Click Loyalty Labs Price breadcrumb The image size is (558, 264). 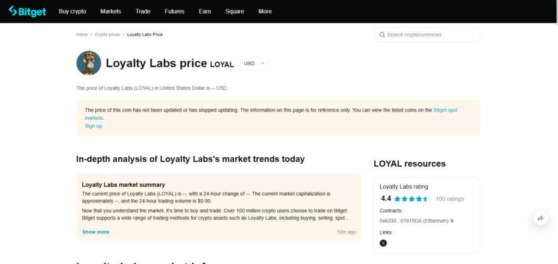[145, 35]
